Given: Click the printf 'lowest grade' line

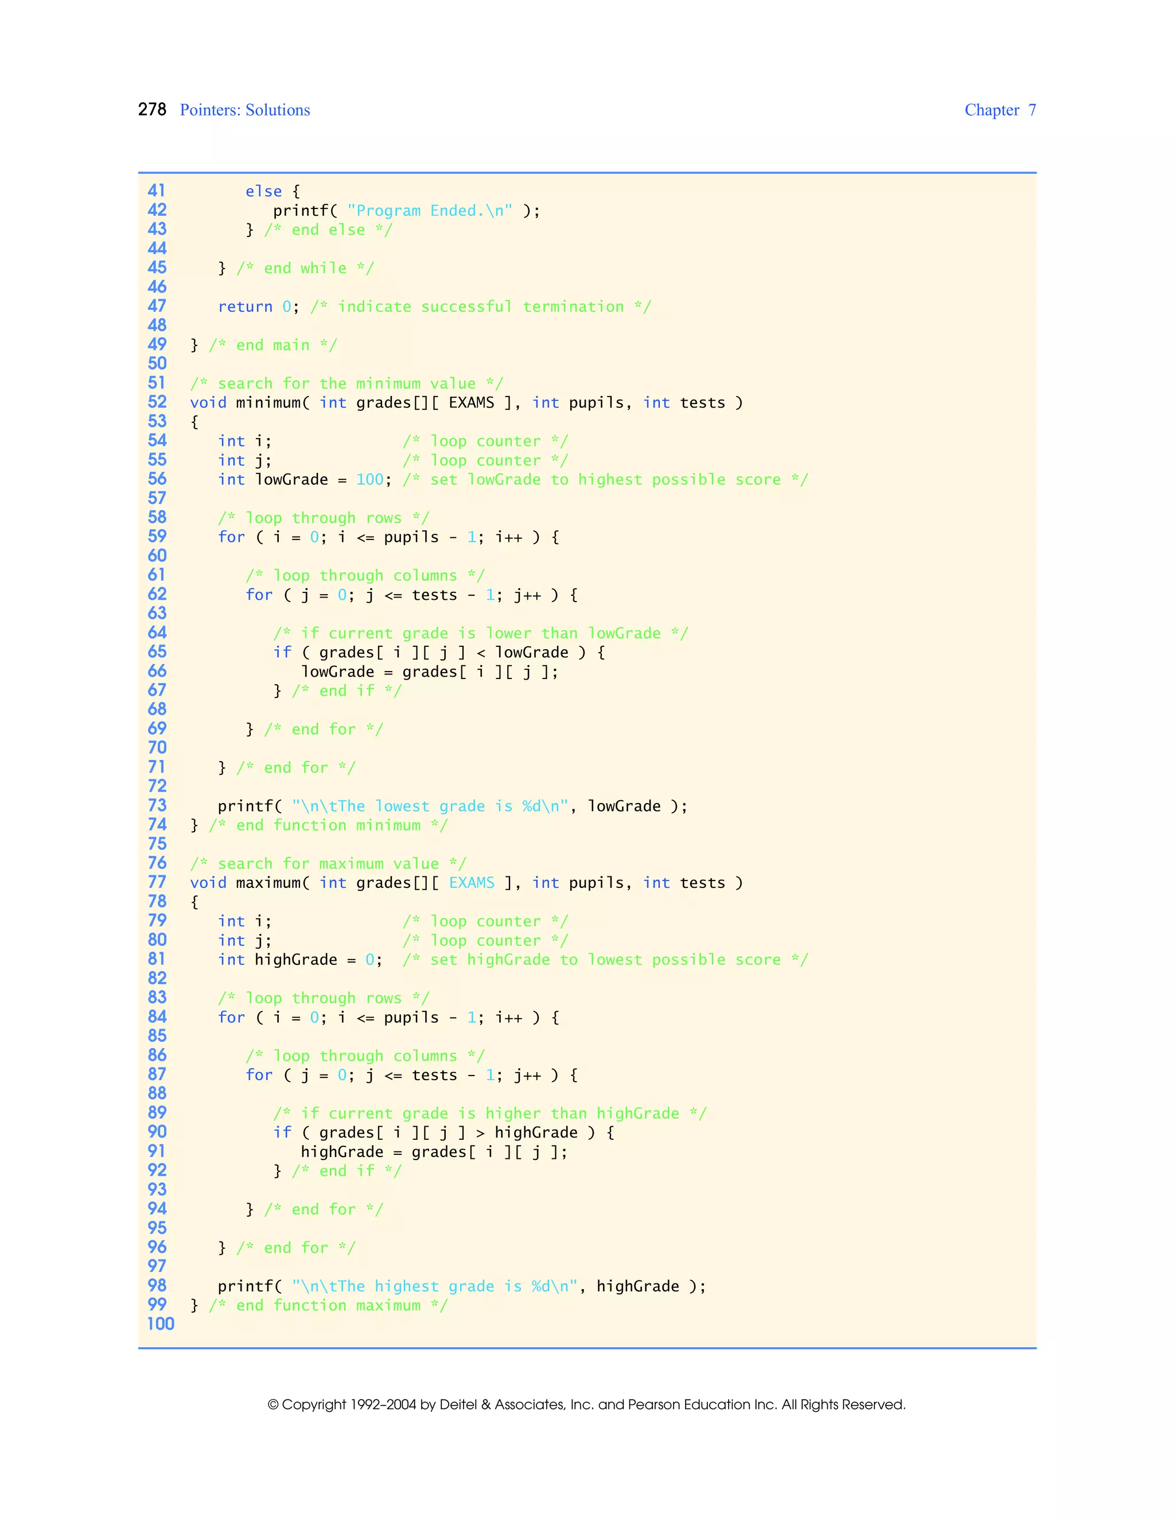Looking at the screenshot, I should click(453, 806).
